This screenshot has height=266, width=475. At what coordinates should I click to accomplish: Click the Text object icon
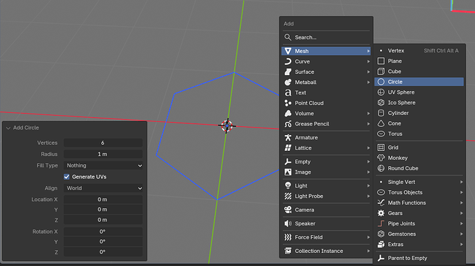[x=288, y=92]
